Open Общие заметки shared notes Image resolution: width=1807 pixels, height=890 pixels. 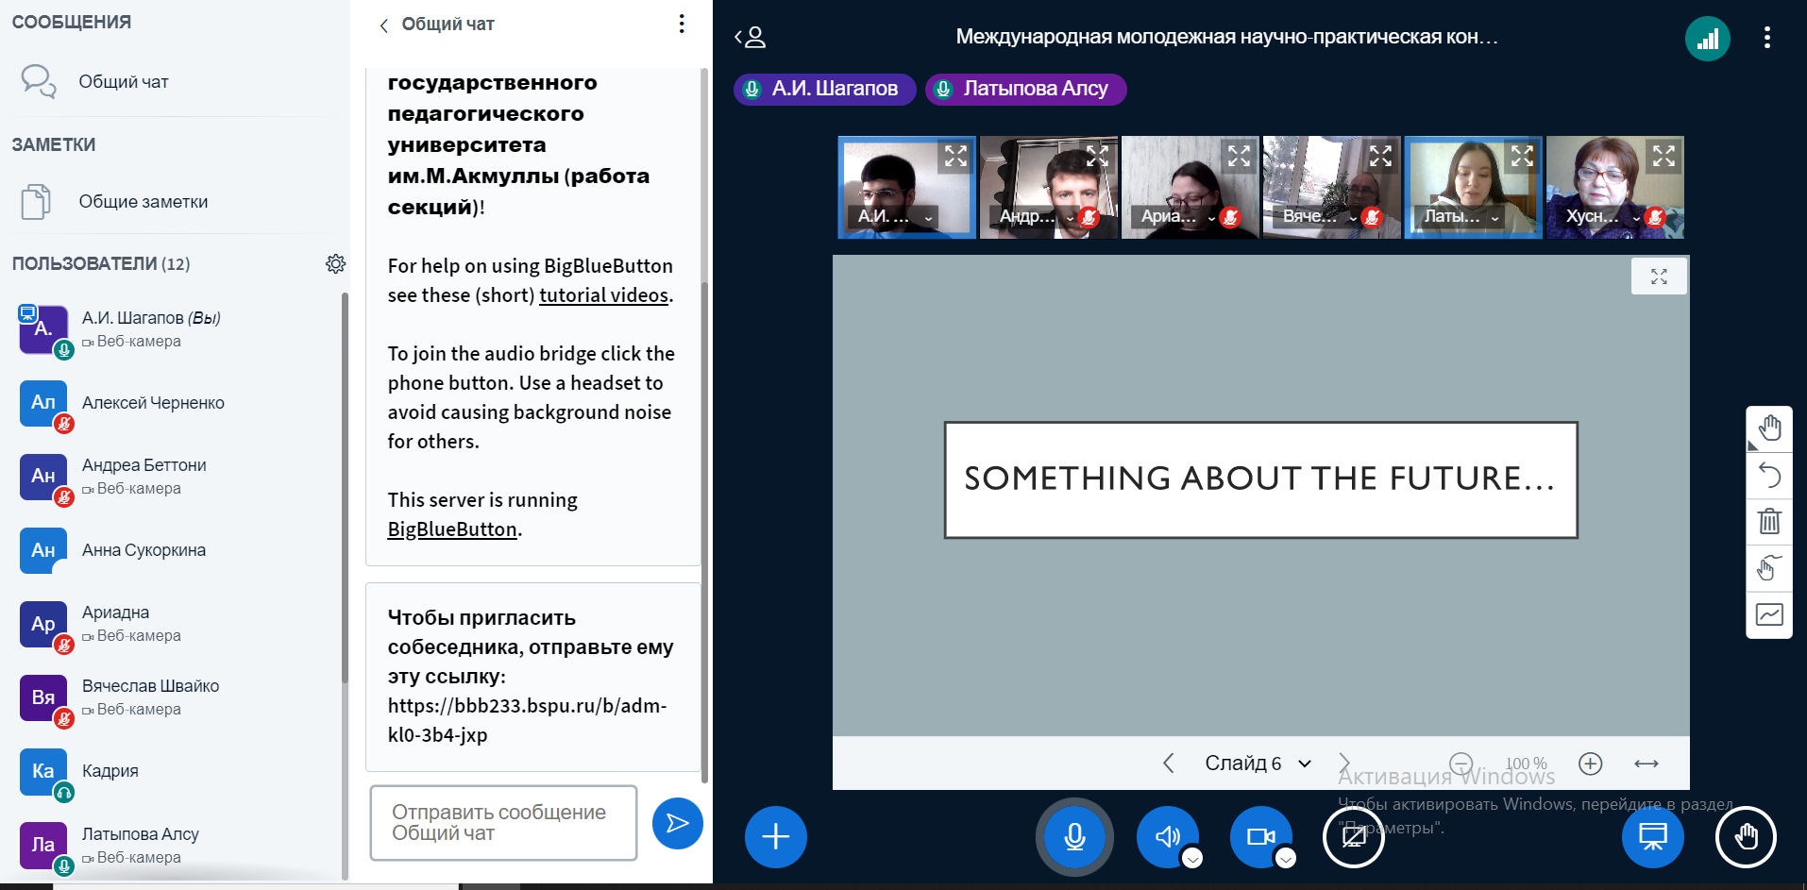pyautogui.click(x=143, y=202)
